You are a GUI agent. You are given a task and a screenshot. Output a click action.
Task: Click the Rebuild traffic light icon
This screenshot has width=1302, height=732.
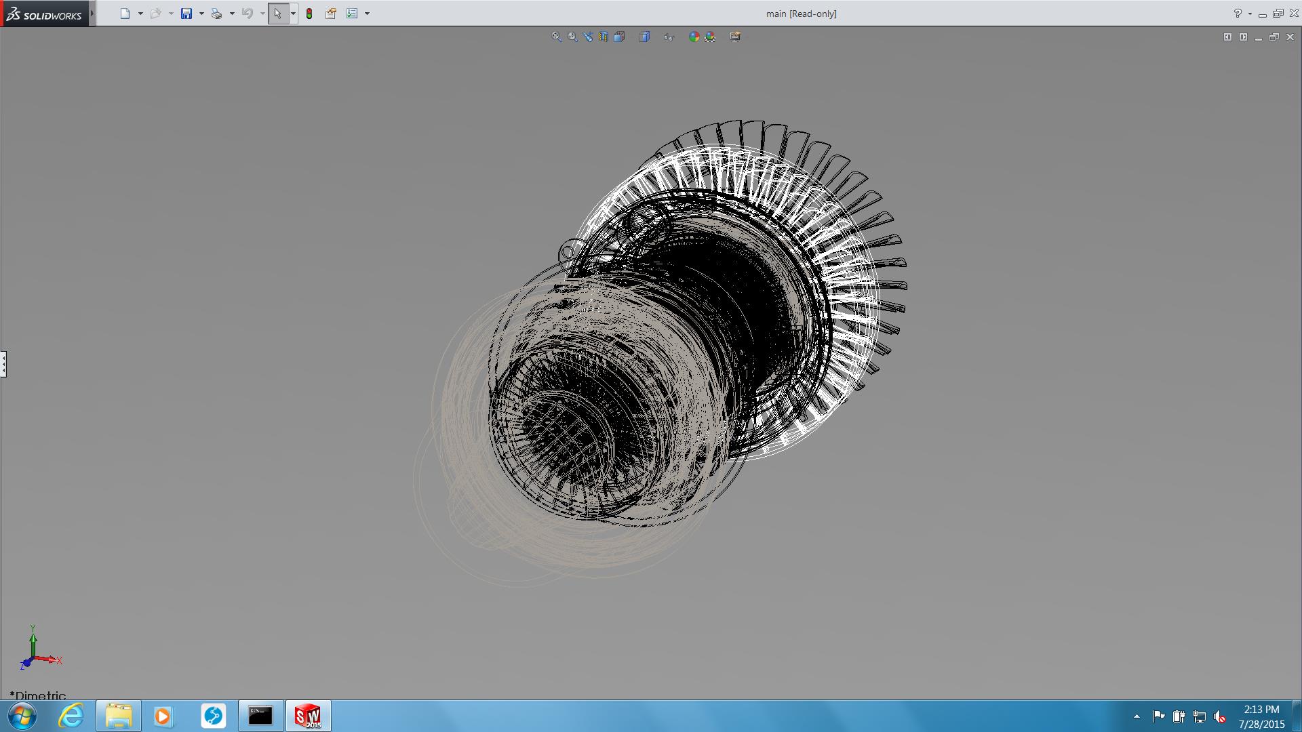309,14
